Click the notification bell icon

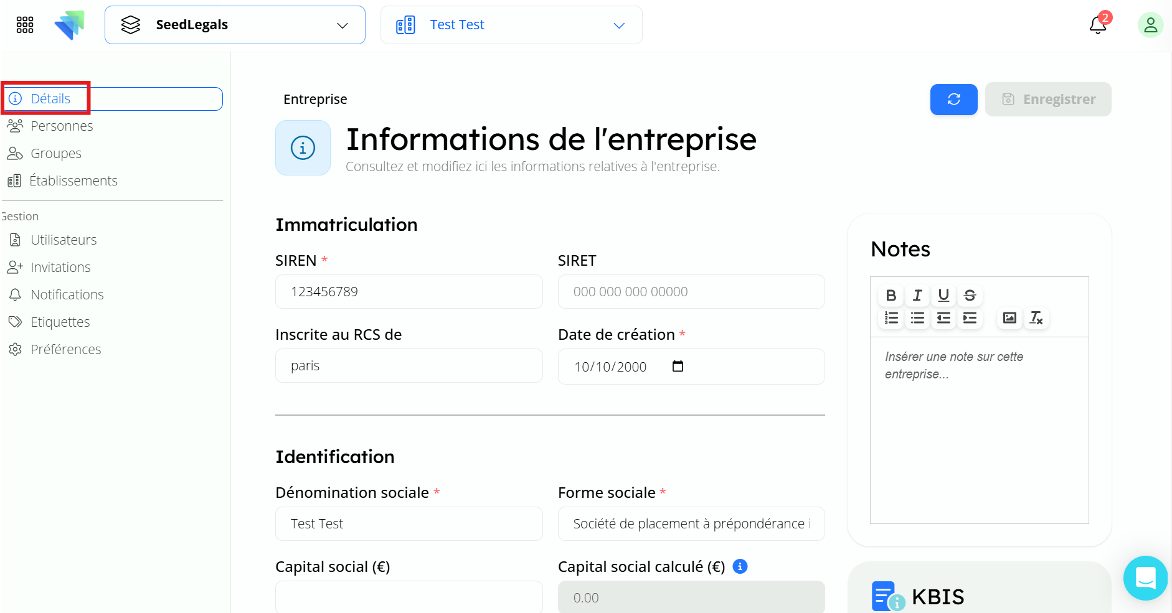1097,26
